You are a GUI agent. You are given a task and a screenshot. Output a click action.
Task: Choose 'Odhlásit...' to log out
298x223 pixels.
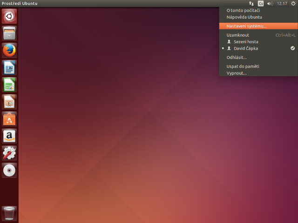coord(258,58)
